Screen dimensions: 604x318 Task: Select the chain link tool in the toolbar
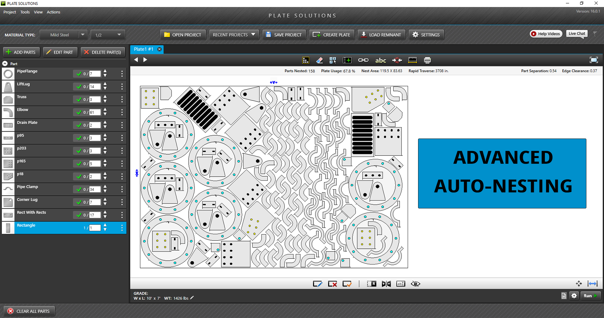[x=363, y=60]
